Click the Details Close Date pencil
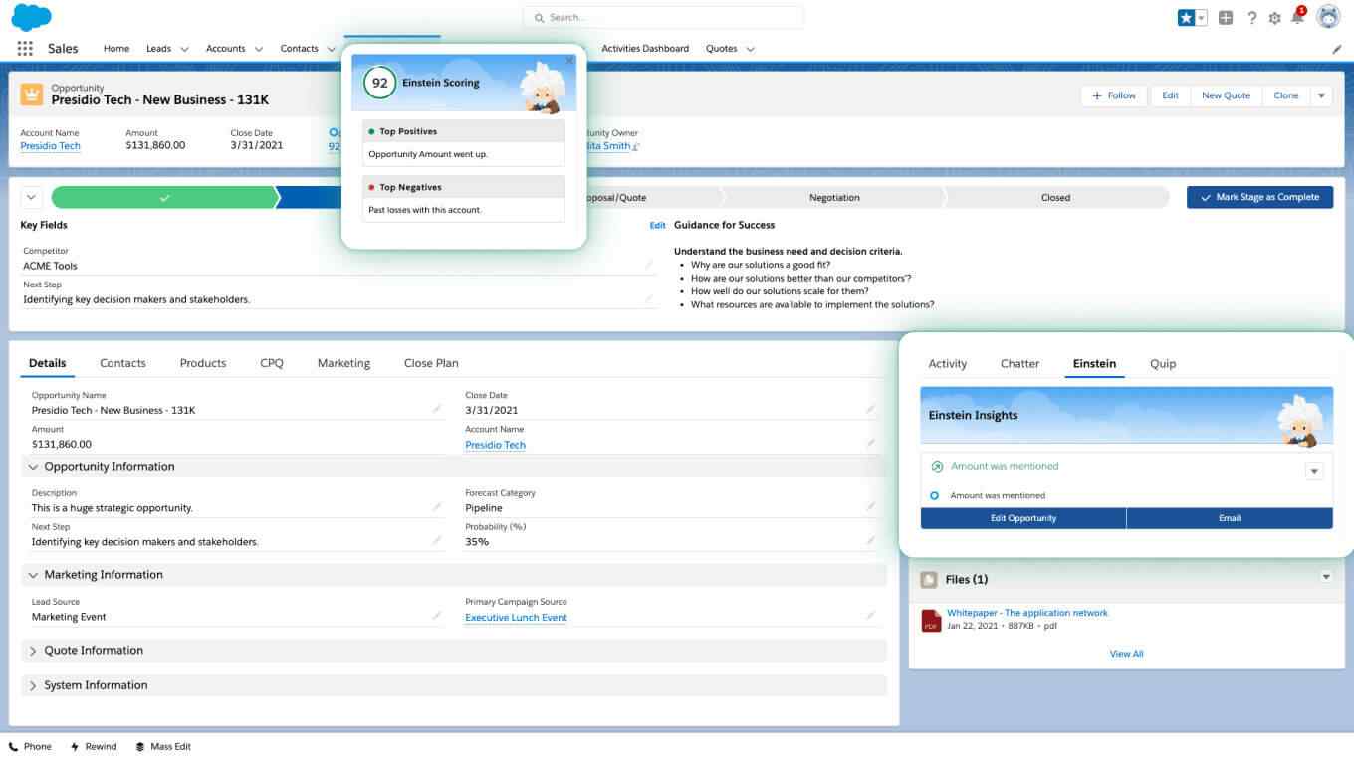Viewport: 1354px width, 761px height. pyautogui.click(x=870, y=409)
